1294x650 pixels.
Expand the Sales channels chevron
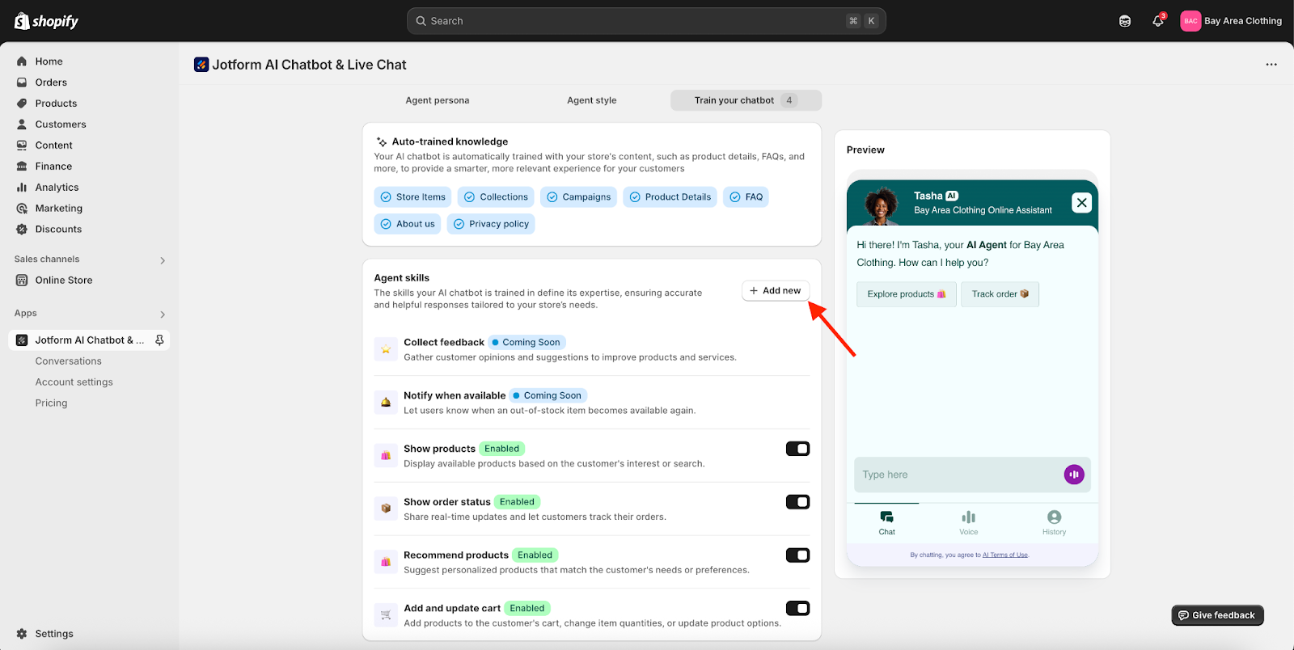click(x=163, y=260)
